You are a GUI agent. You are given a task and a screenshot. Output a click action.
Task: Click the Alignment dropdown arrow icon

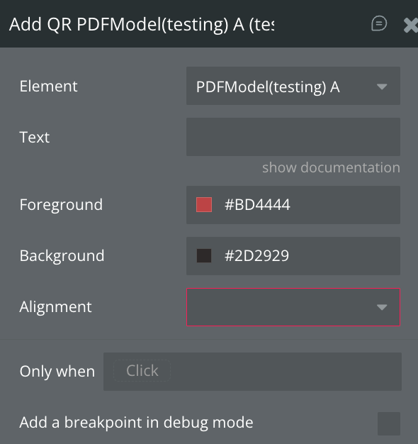(x=382, y=307)
